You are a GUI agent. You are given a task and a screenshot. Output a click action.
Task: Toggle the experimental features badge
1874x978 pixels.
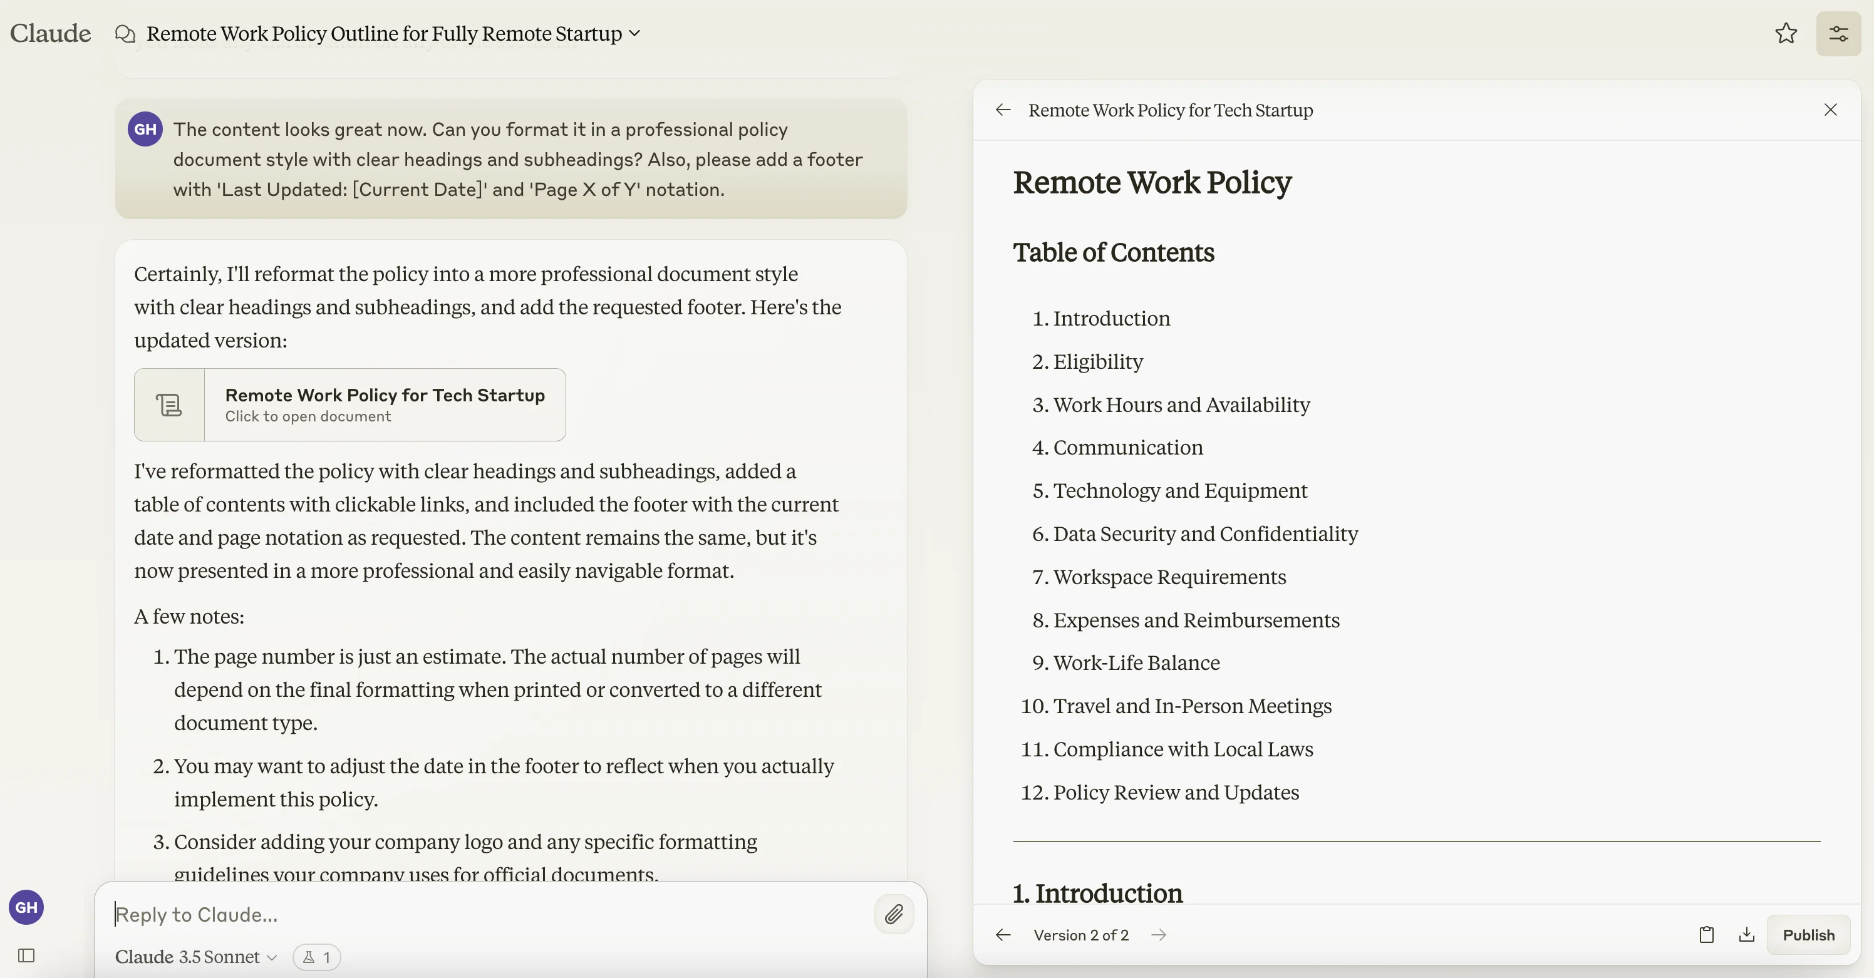tap(316, 957)
